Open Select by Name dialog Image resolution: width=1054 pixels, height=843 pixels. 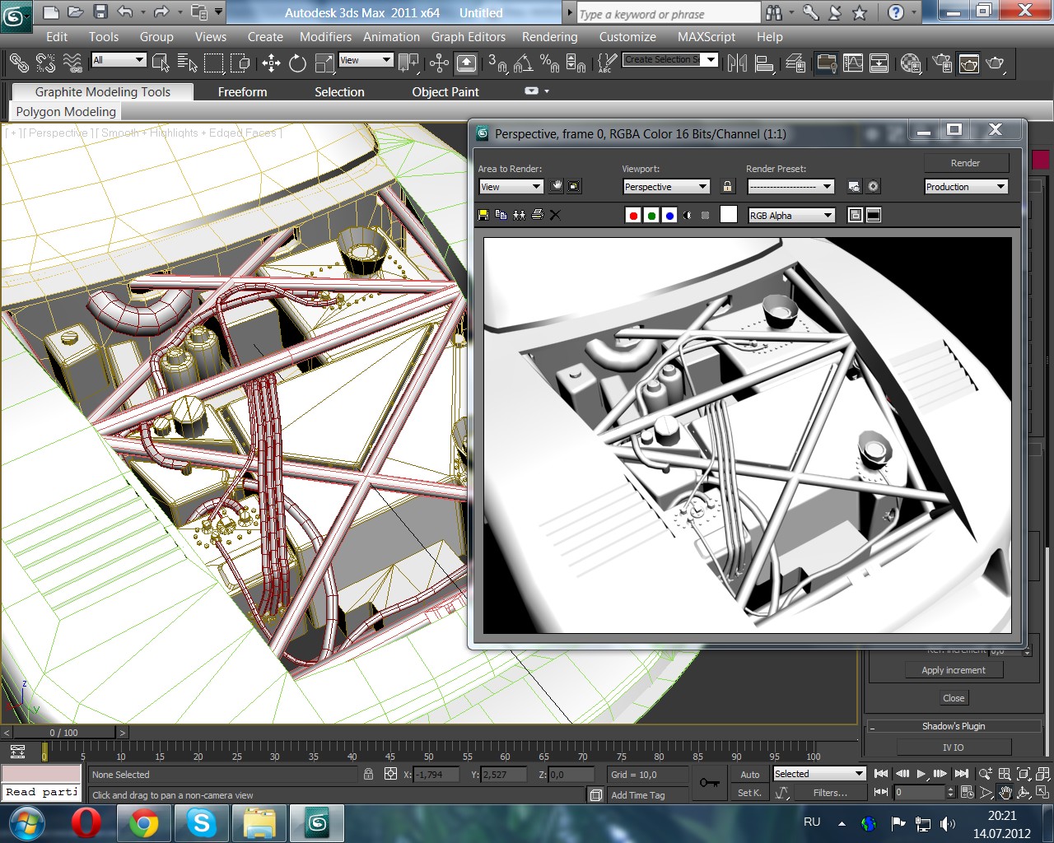(188, 63)
